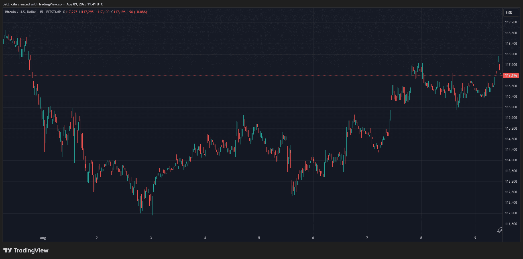
Task: Click the Aug label on time axis
Action: tap(43, 238)
